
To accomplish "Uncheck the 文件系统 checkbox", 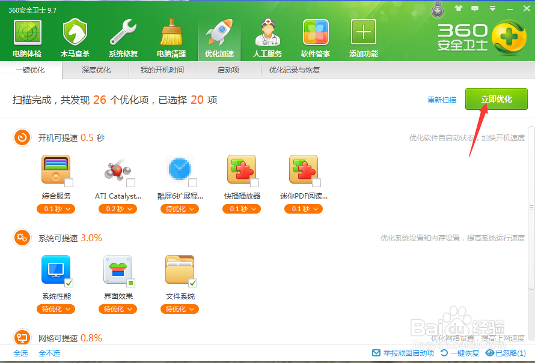I will click(193, 283).
